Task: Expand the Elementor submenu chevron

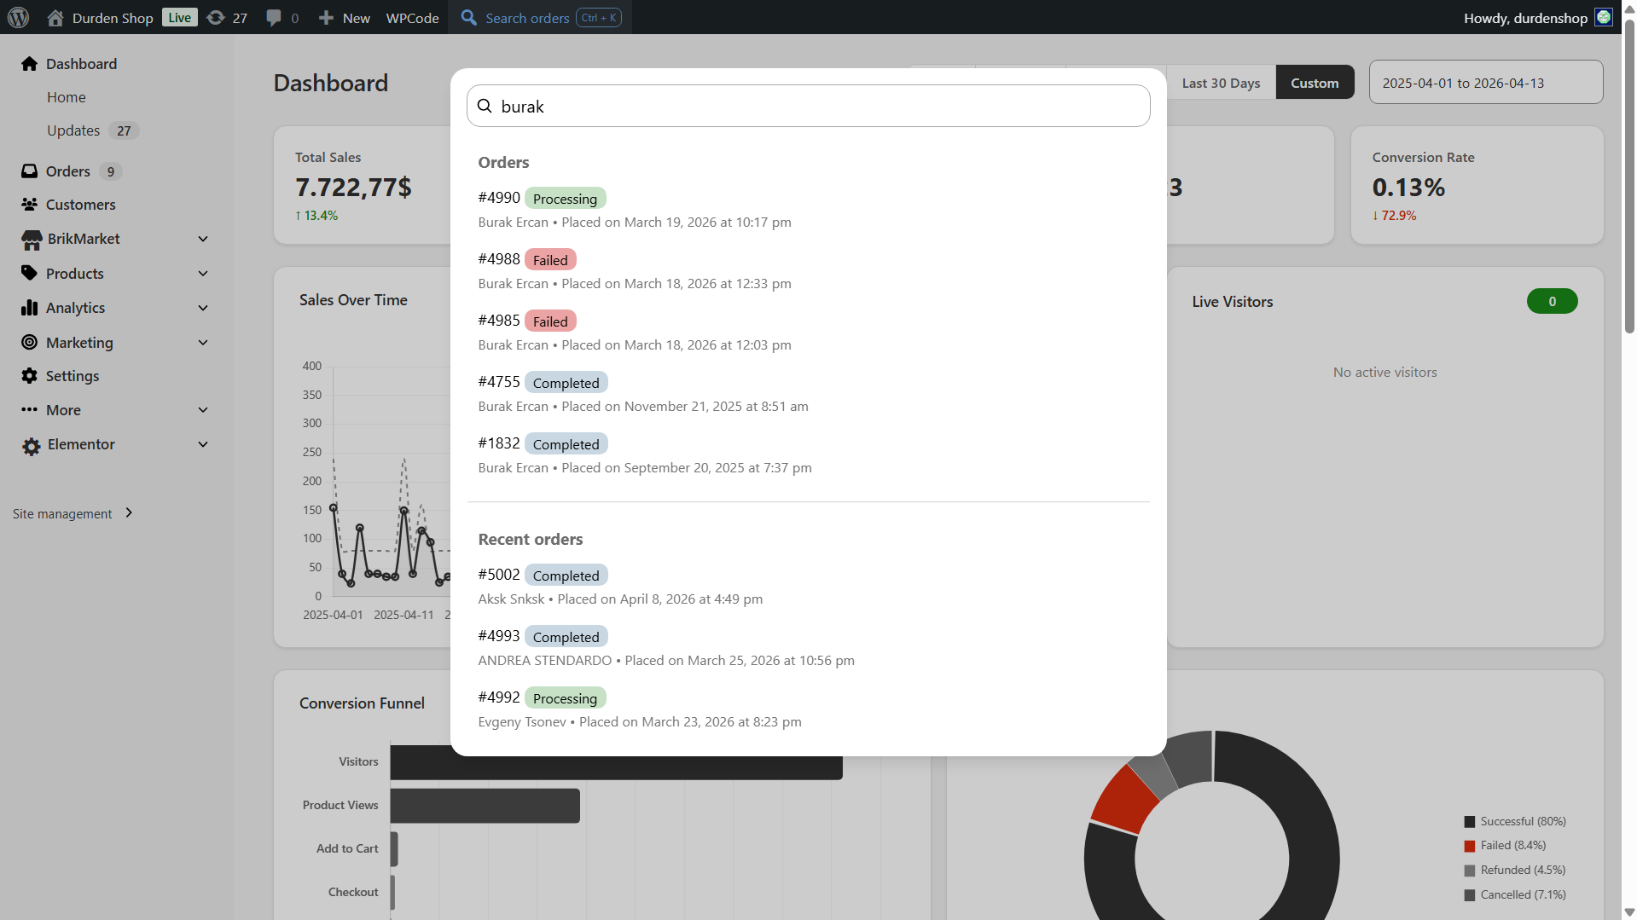Action: pos(203,444)
